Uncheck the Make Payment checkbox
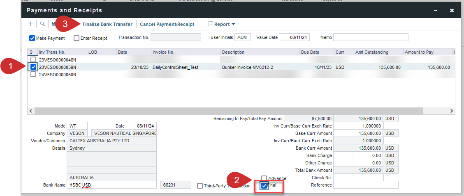The image size is (464, 196). [x=32, y=38]
